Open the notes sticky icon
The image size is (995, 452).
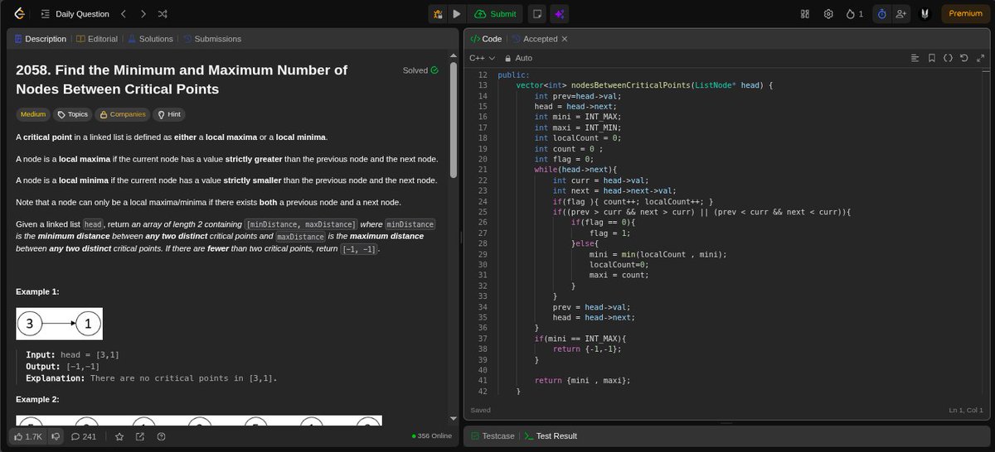click(537, 14)
